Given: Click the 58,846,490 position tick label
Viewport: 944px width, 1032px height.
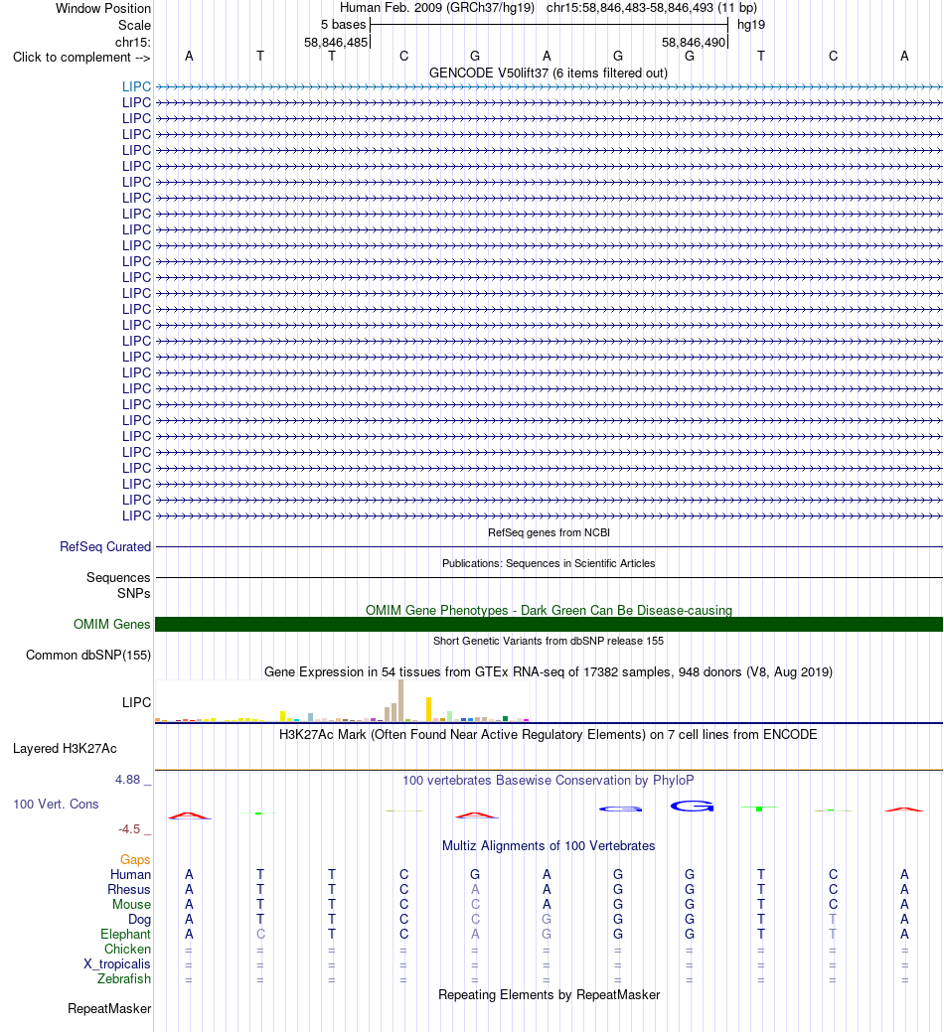Looking at the screenshot, I should (694, 43).
